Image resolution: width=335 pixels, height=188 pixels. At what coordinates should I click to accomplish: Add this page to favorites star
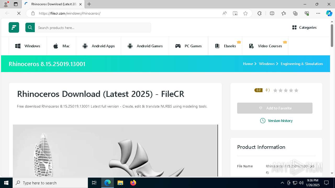coord(245,13)
